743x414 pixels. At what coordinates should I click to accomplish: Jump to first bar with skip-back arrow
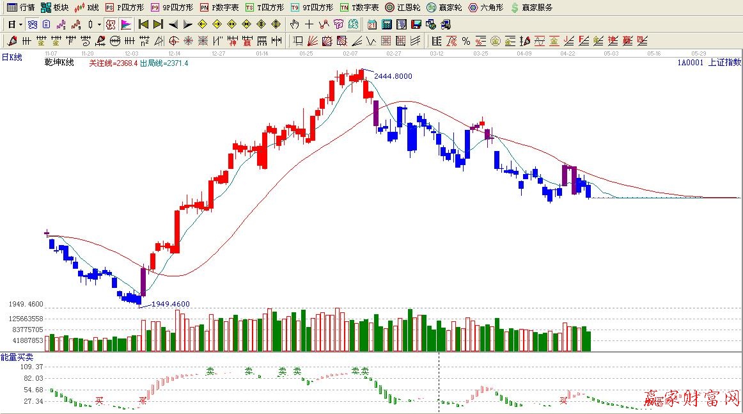click(143, 24)
